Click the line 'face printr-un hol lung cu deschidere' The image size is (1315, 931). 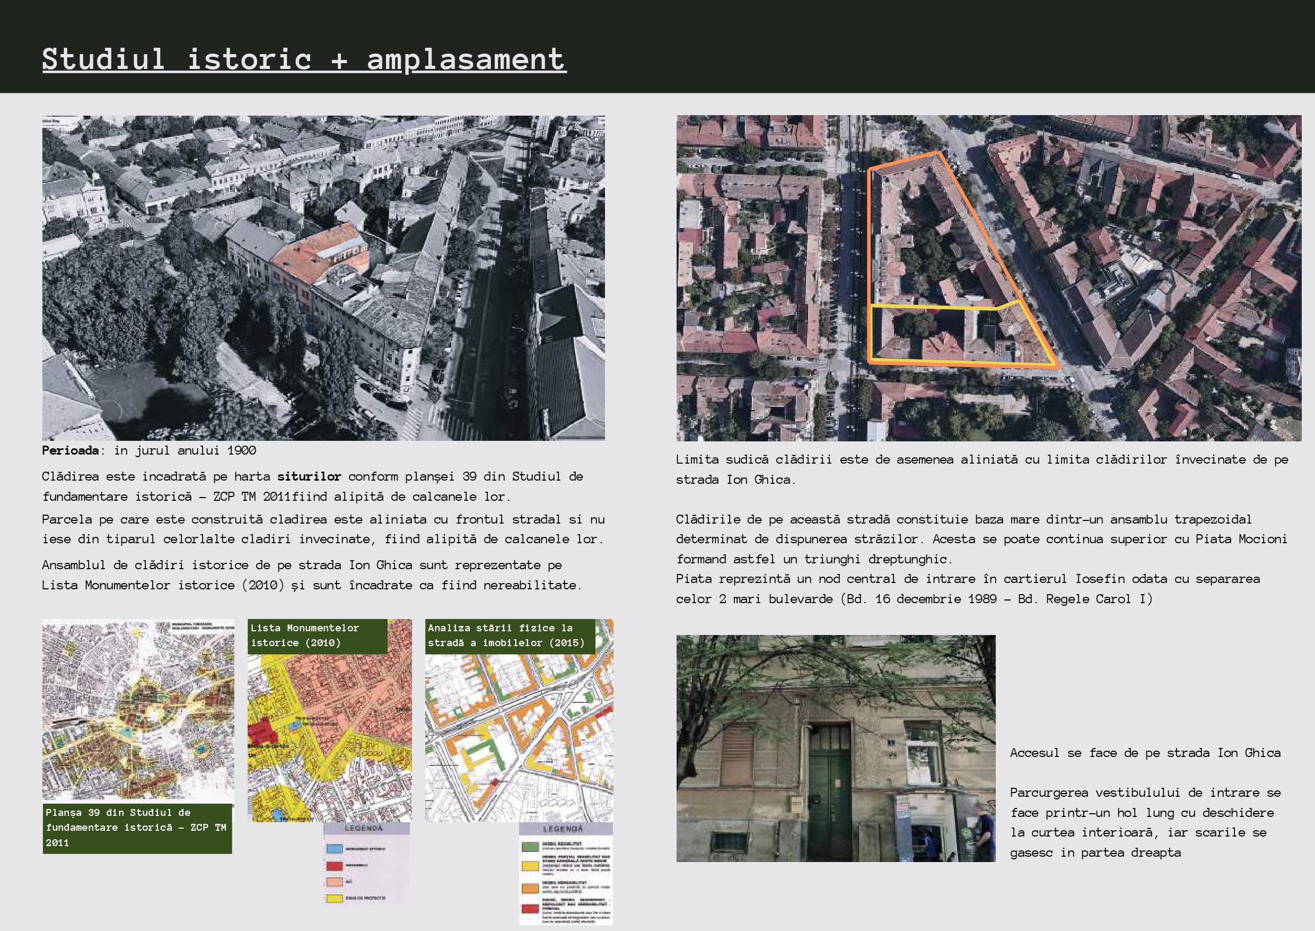[x=1142, y=813]
